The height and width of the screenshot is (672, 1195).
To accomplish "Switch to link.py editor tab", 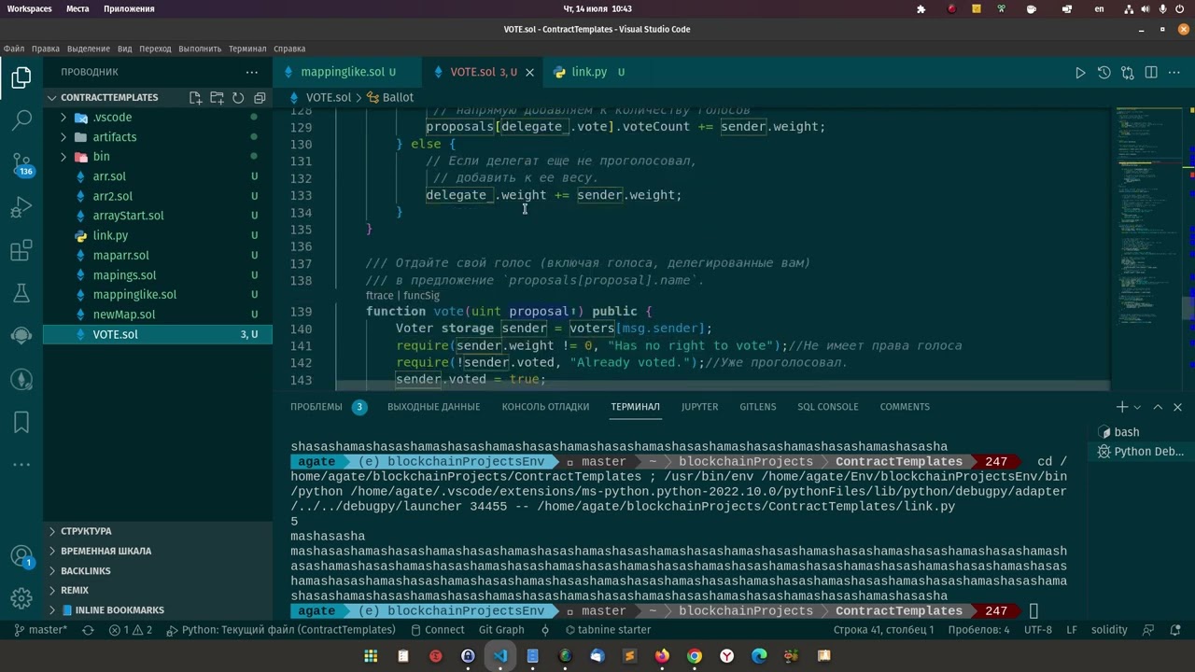I will click(x=588, y=72).
